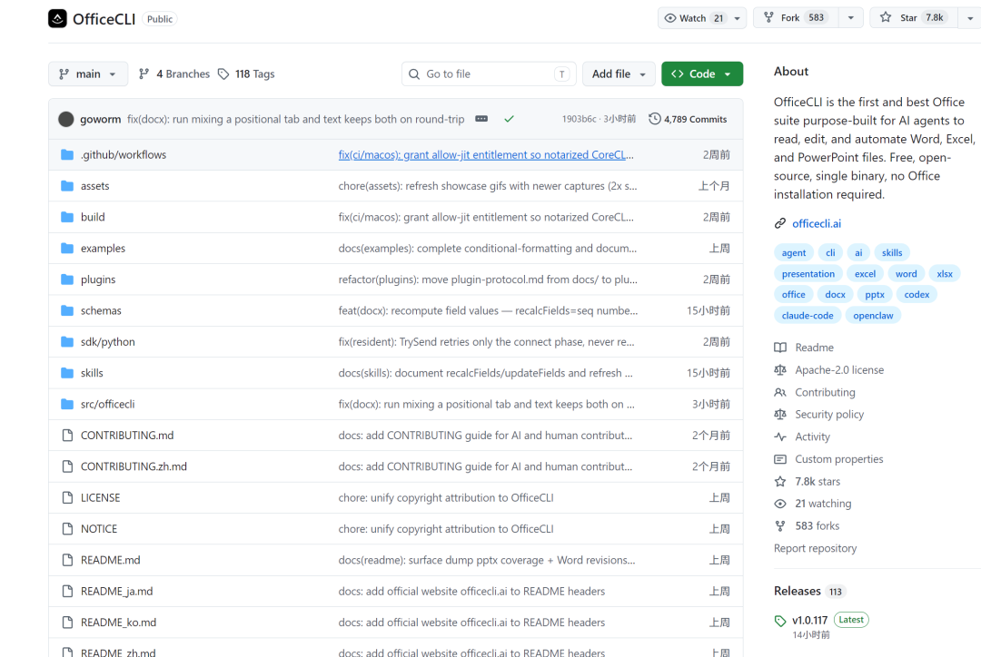Open commit history clock icon
Viewport: 981px width, 657px height.
coord(654,119)
